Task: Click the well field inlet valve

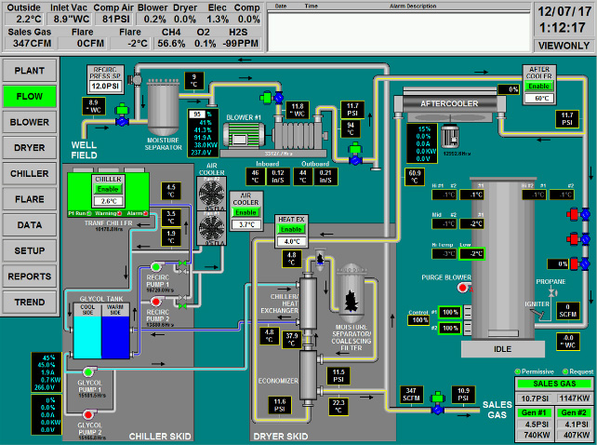Action: (122, 115)
